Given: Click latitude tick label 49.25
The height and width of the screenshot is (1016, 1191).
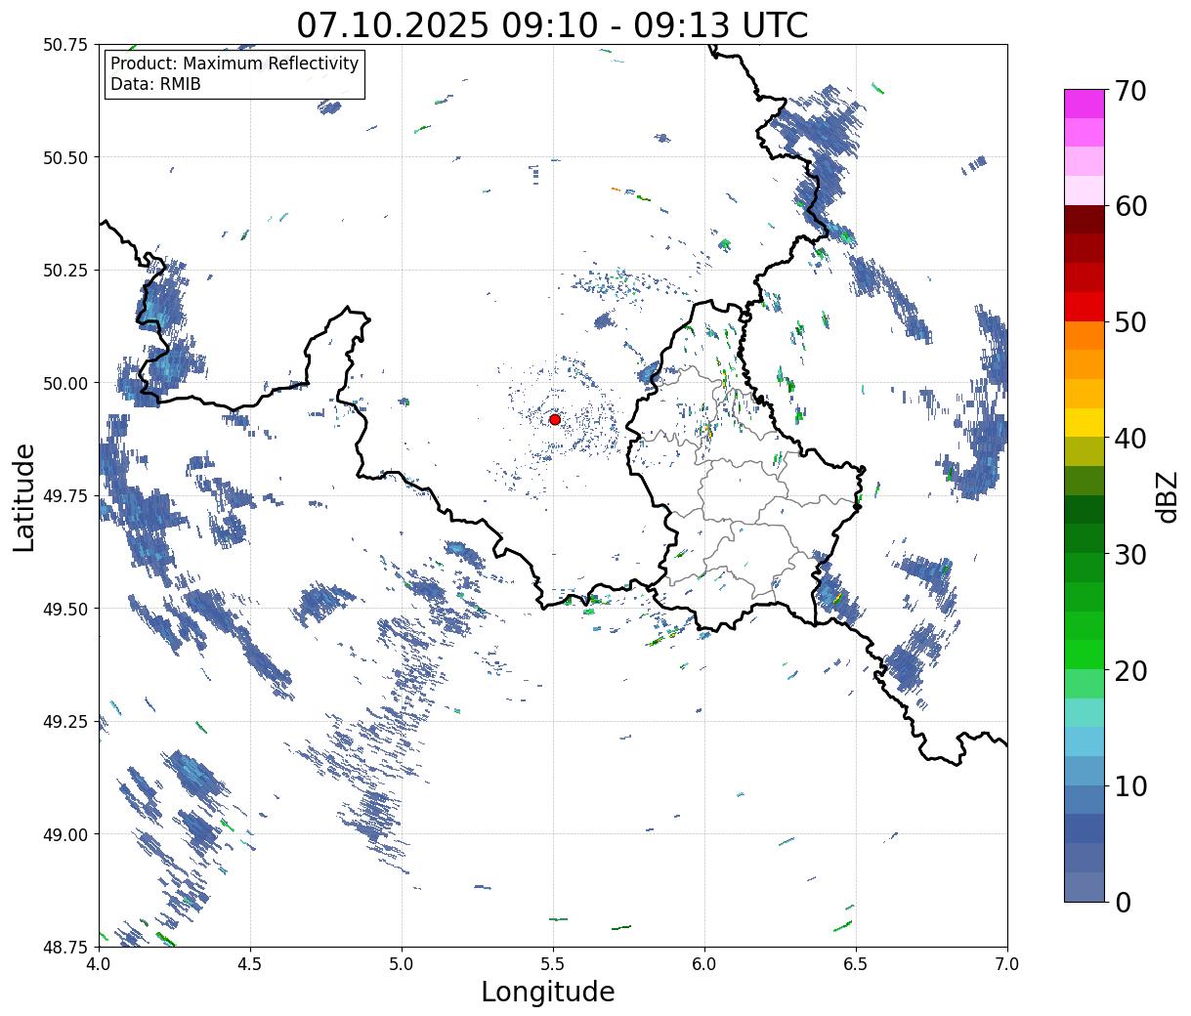Looking at the screenshot, I should pos(64,722).
